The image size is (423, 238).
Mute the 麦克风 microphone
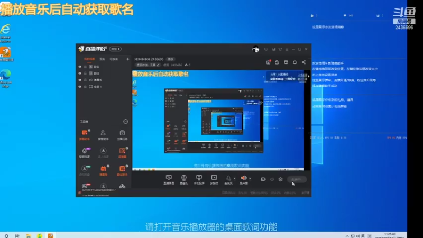pos(228,179)
